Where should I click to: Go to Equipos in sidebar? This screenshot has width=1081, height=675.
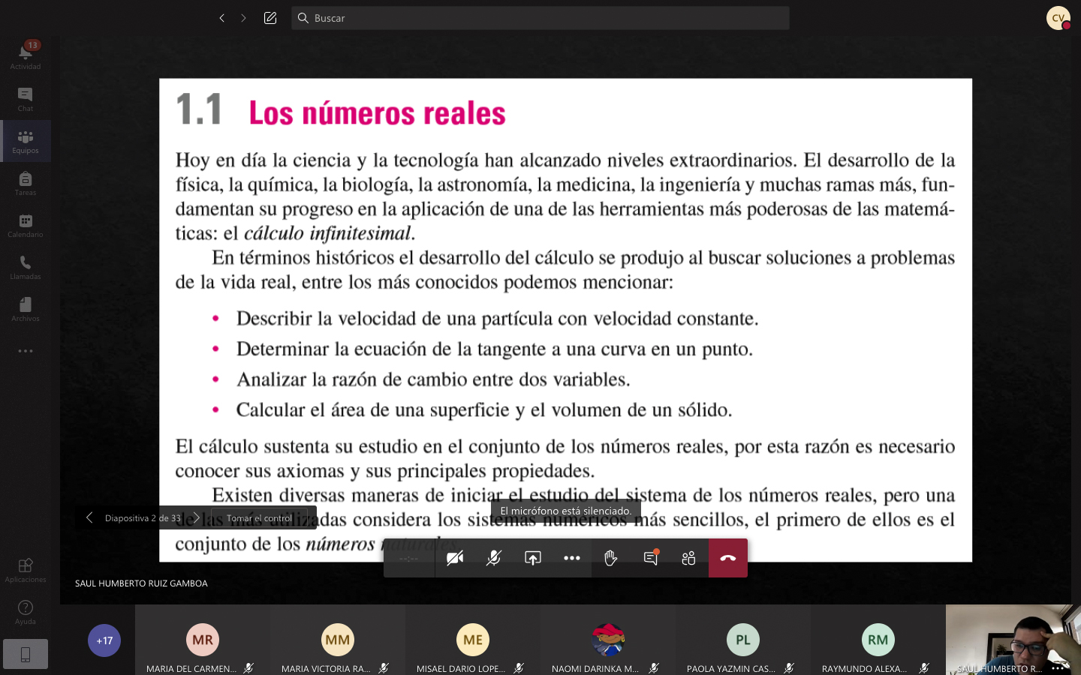[26, 141]
